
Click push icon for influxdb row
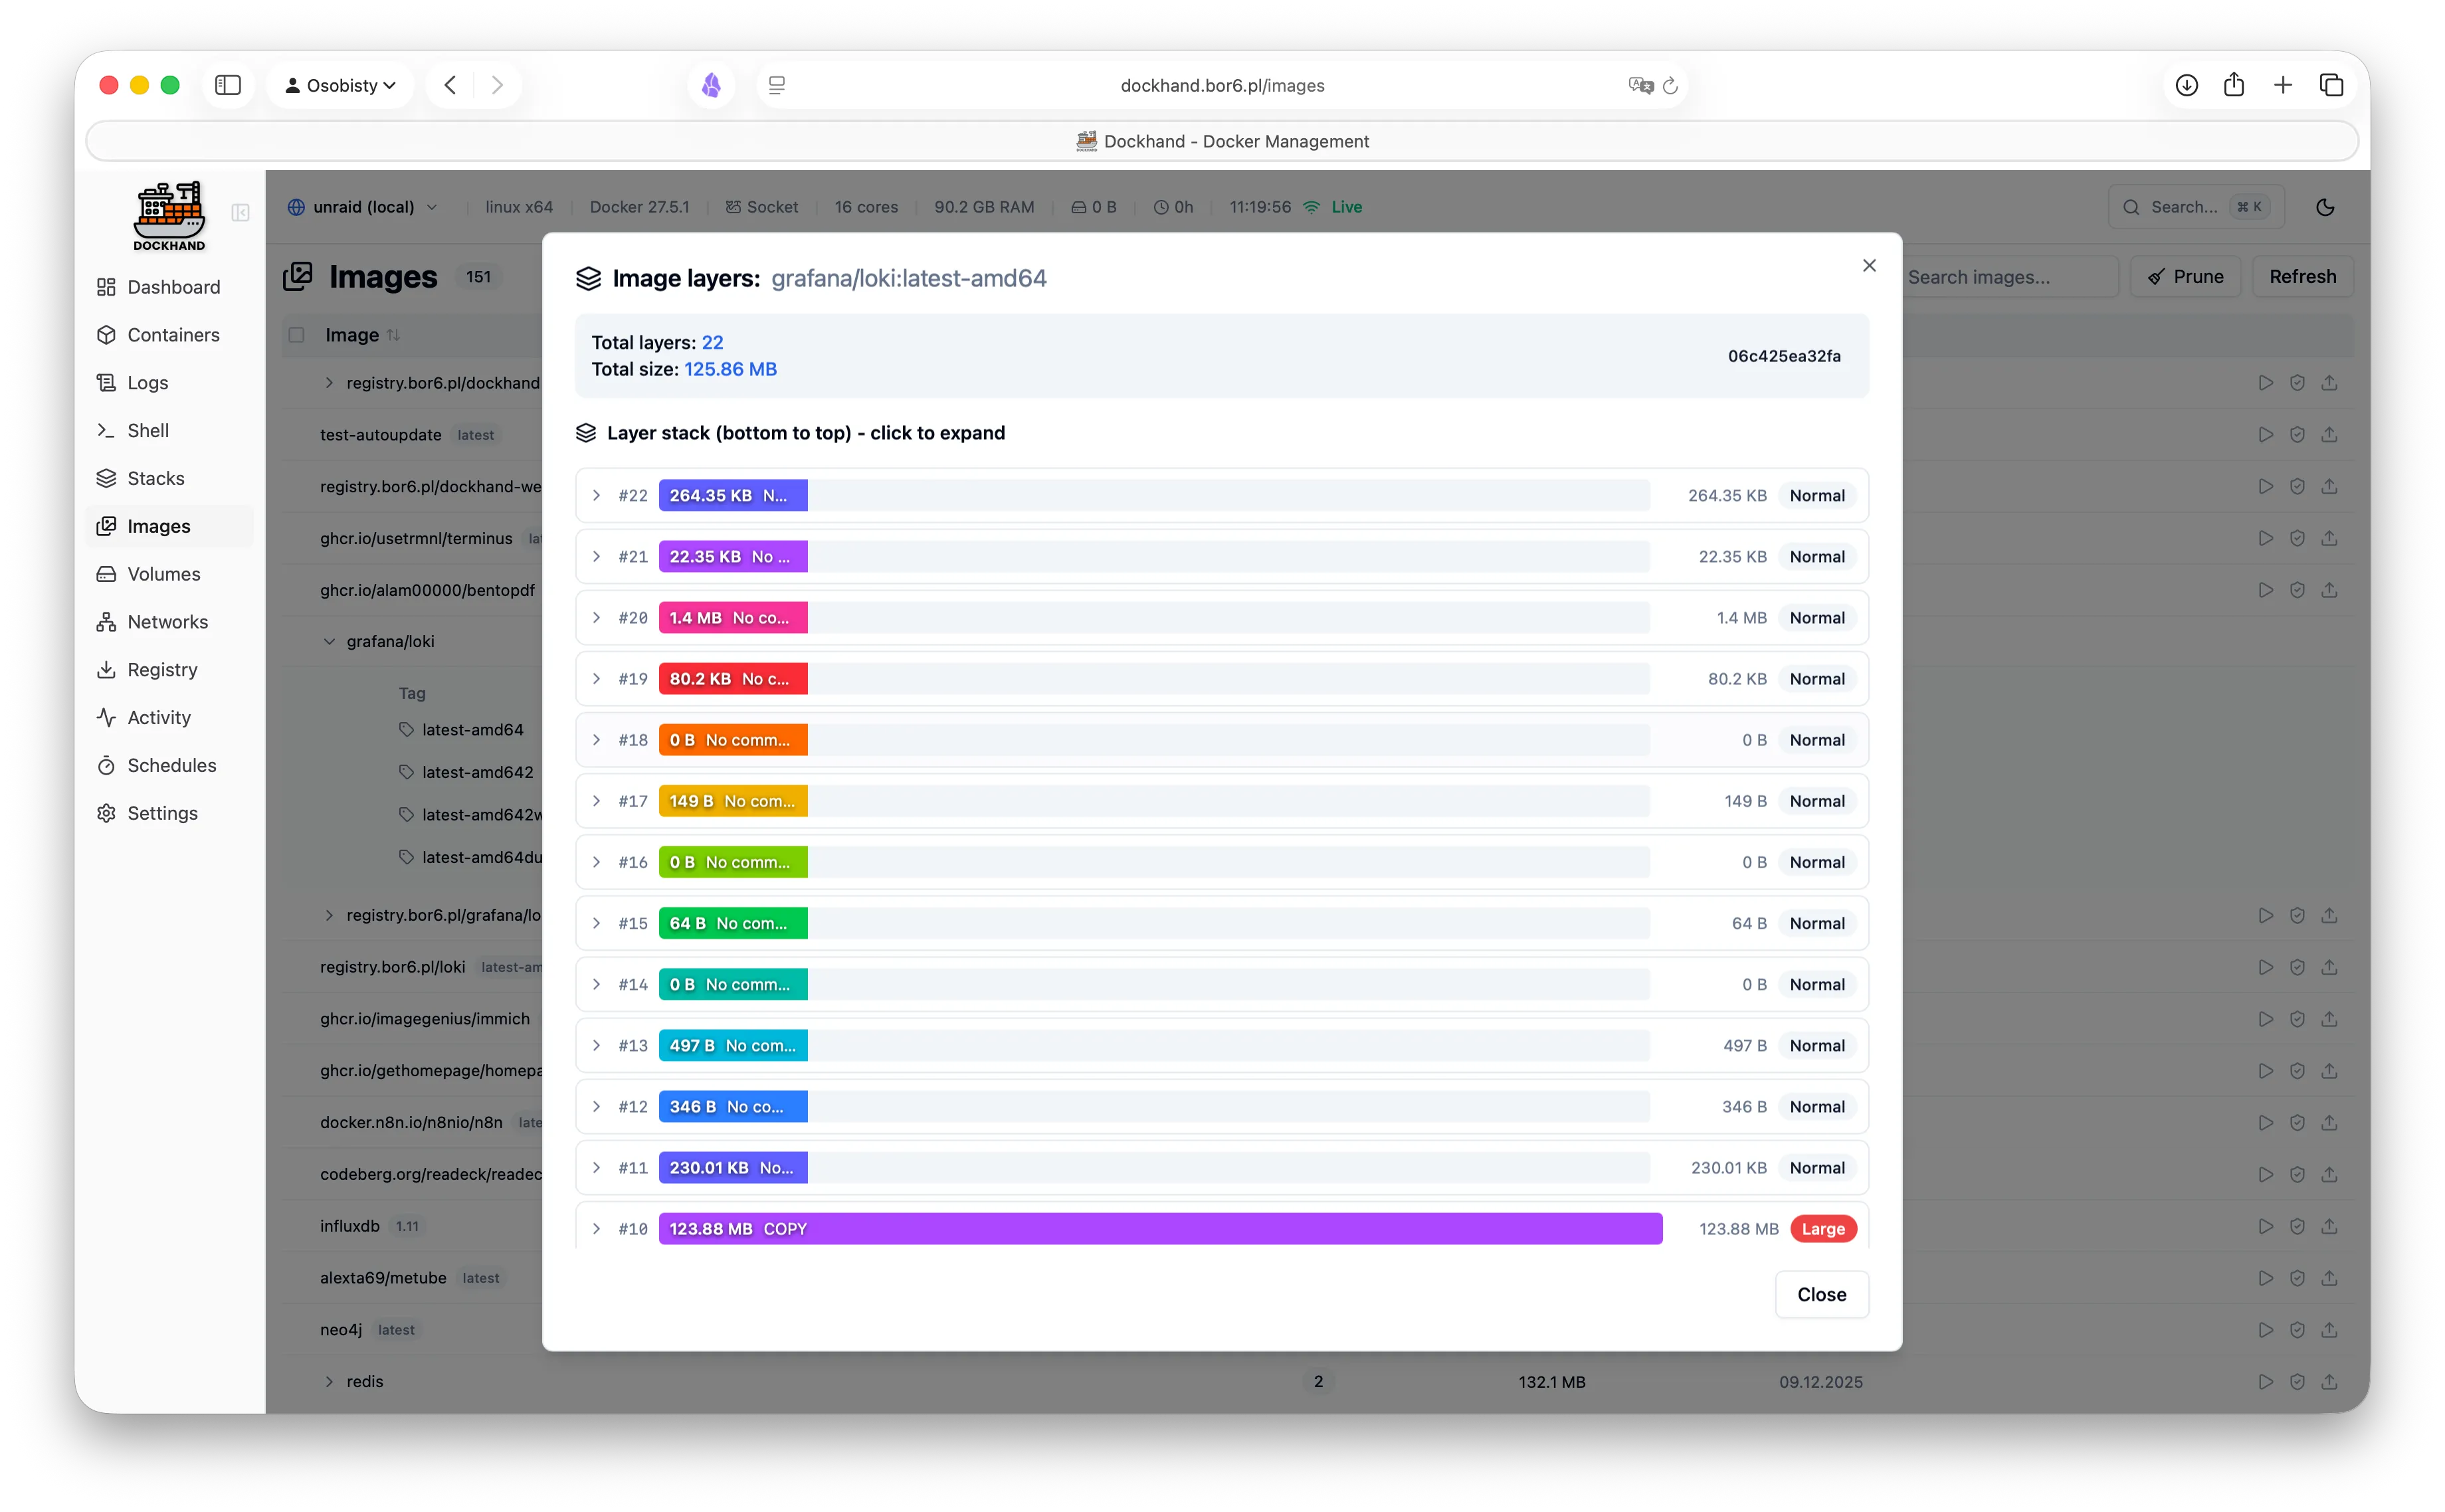2329,1226
